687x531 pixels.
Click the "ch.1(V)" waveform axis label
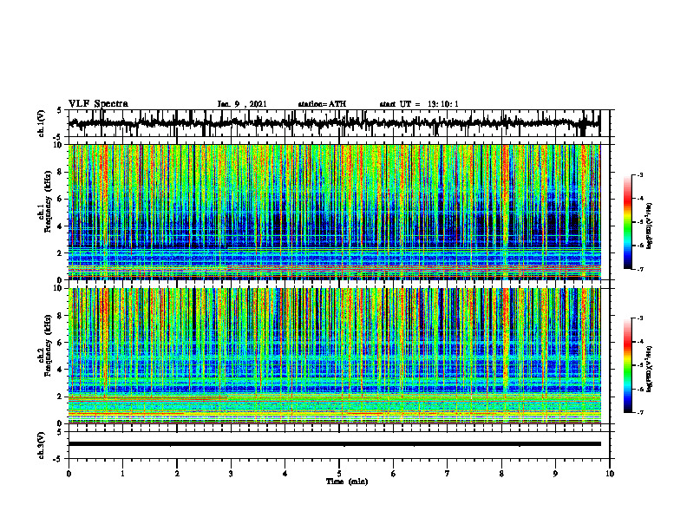click(42, 123)
